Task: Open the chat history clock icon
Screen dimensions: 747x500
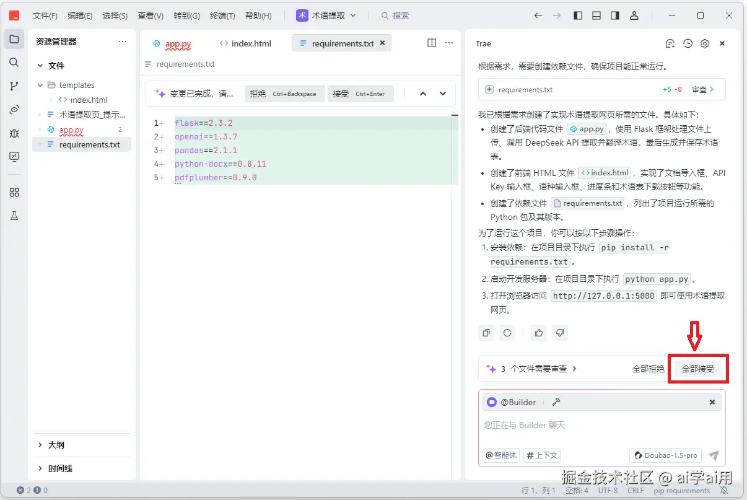Action: (688, 43)
